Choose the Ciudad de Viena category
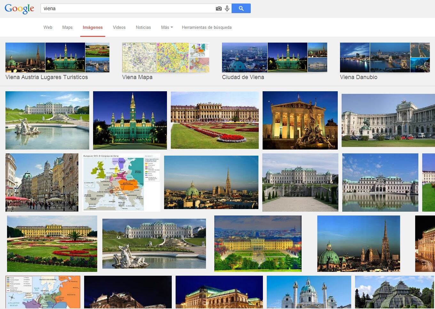 coord(243,77)
